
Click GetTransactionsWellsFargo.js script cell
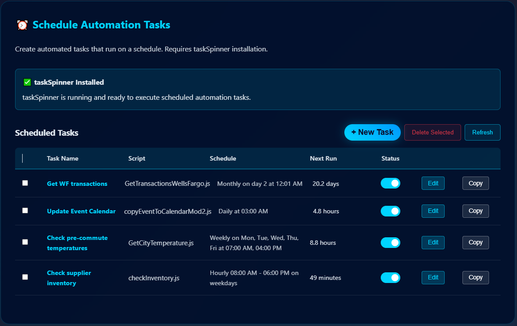point(167,184)
